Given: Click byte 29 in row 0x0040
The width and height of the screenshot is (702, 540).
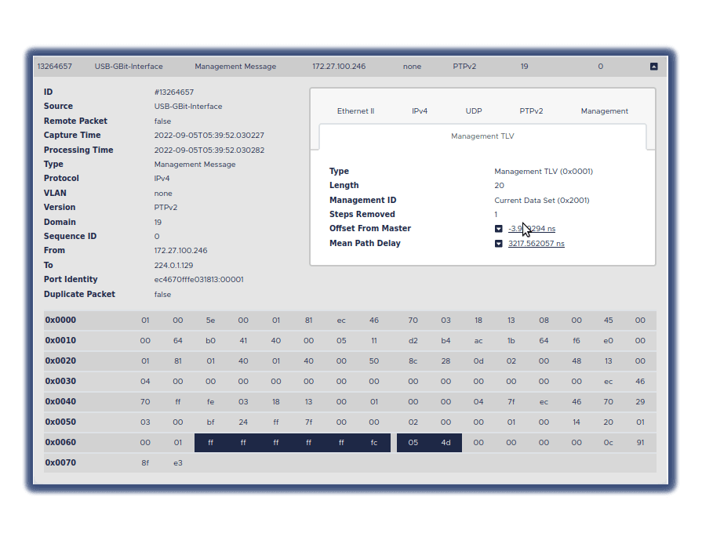Looking at the screenshot, I should [640, 402].
